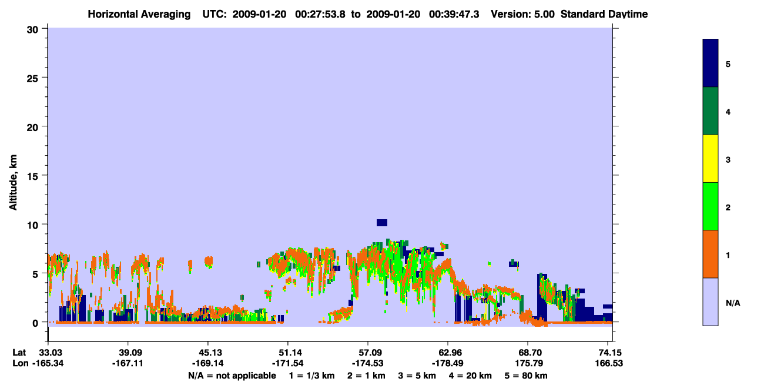The height and width of the screenshot is (392, 764).
Task: Click the lavender N/A color bar segment
Action: pyautogui.click(x=711, y=301)
